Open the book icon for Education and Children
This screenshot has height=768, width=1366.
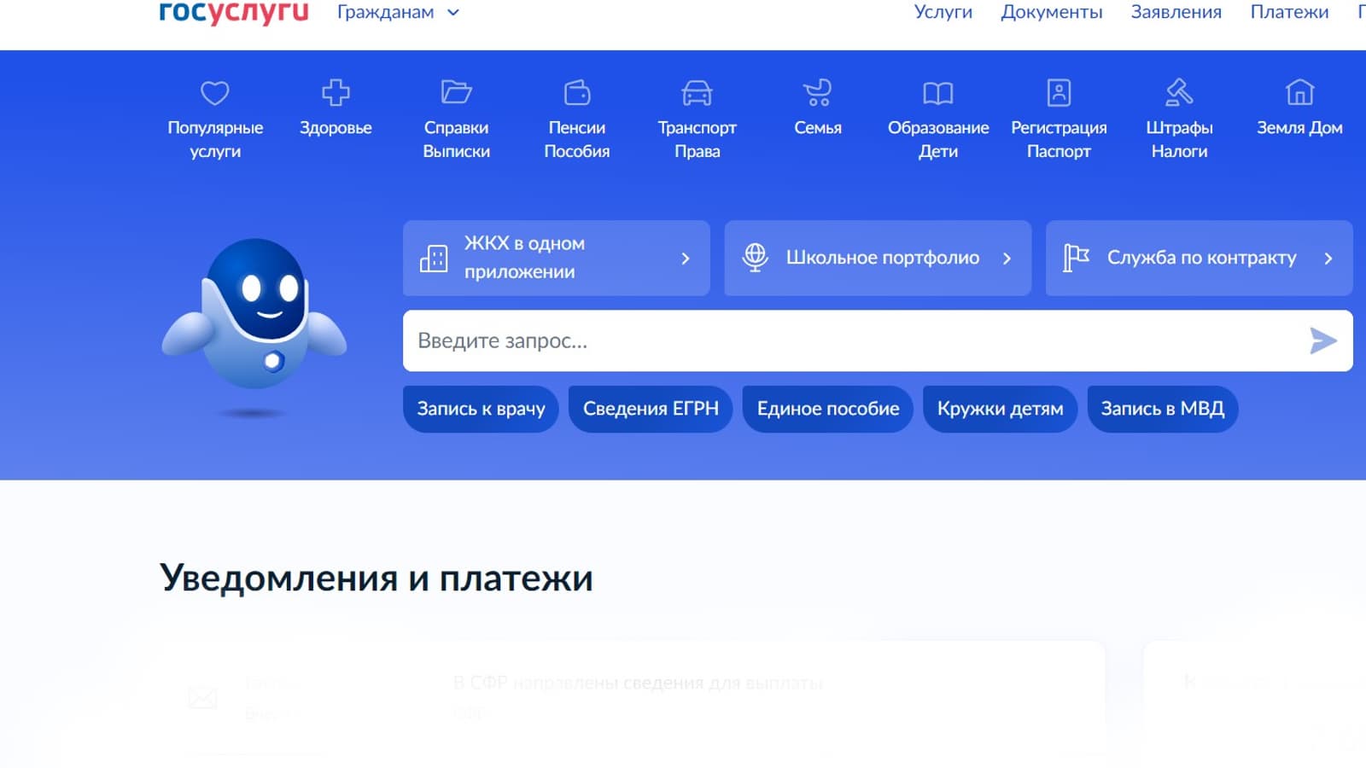(937, 92)
